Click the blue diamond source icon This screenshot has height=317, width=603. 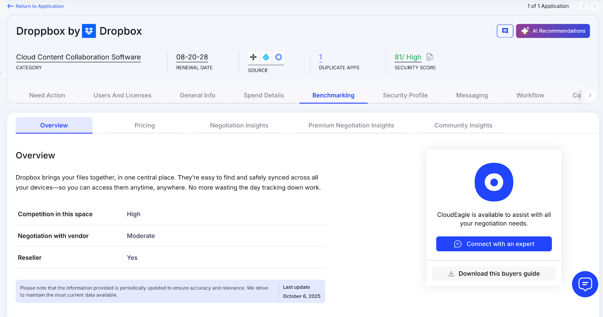266,57
